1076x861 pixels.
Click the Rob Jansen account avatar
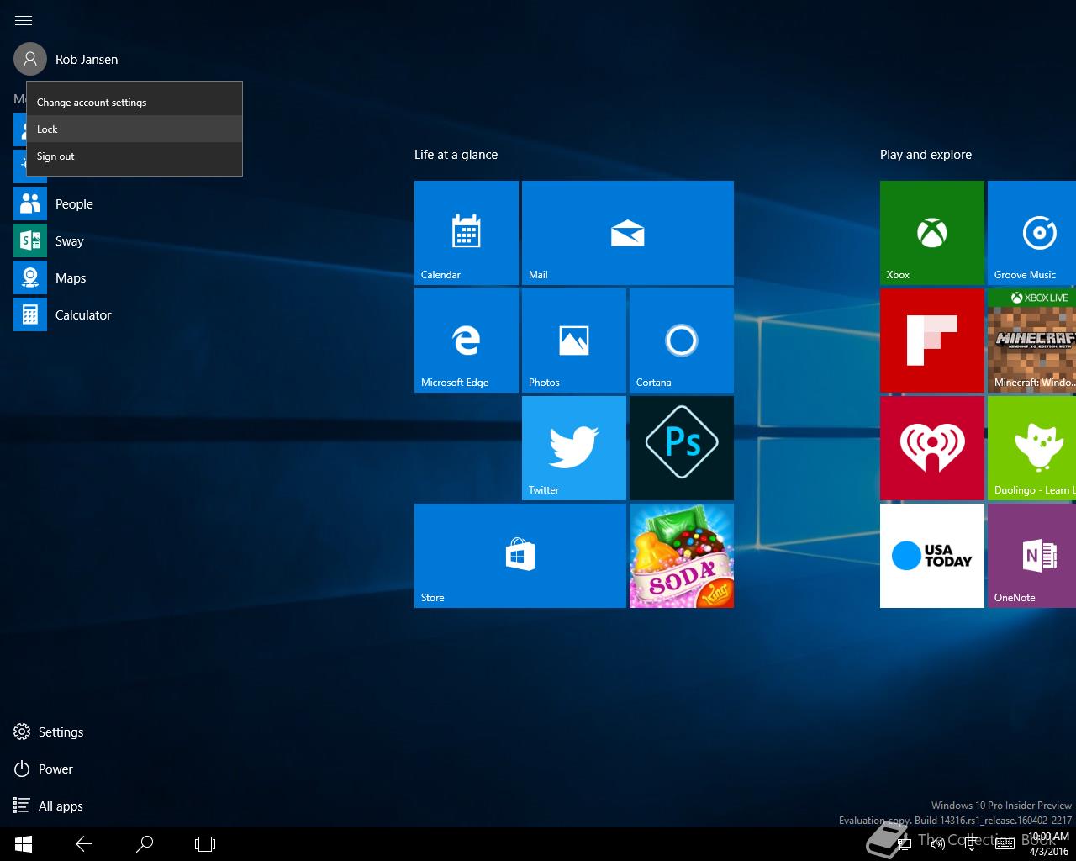(30, 59)
